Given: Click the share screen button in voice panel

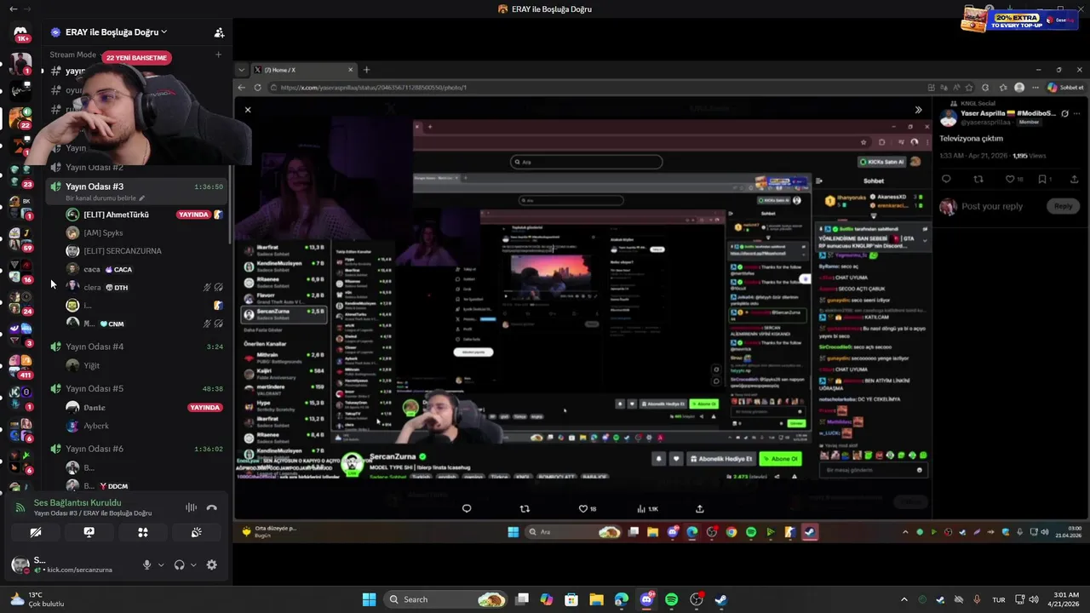Looking at the screenshot, I should point(89,532).
